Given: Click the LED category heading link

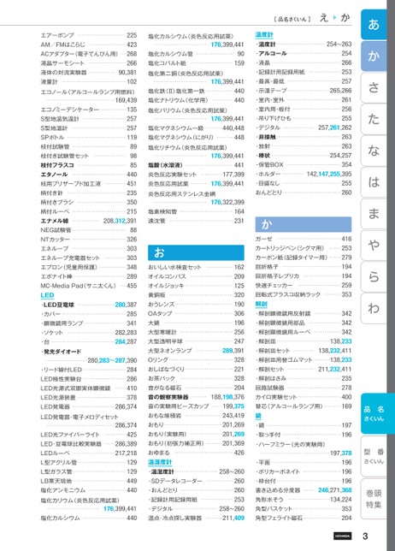Looking at the screenshot, I should coord(47,295).
